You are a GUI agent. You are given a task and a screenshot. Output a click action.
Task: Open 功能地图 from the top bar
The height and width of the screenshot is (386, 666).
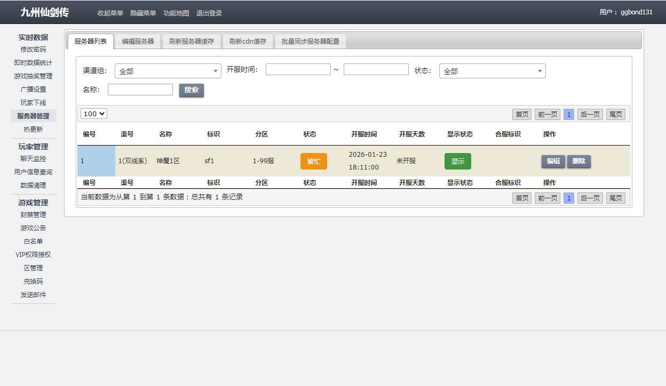(x=176, y=13)
